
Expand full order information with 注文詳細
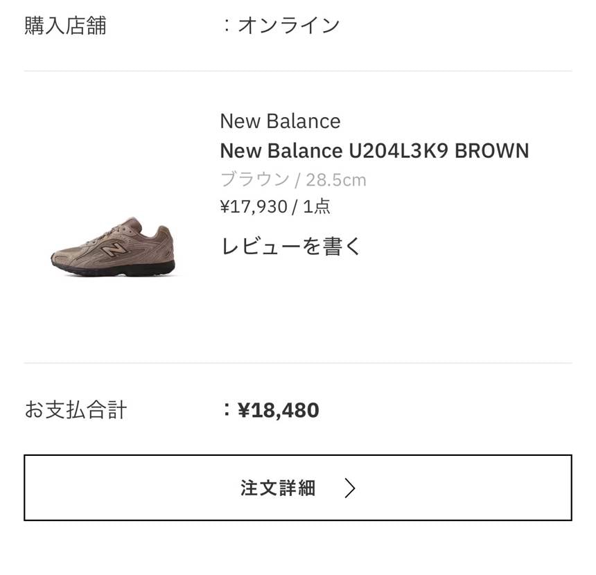coord(298,488)
